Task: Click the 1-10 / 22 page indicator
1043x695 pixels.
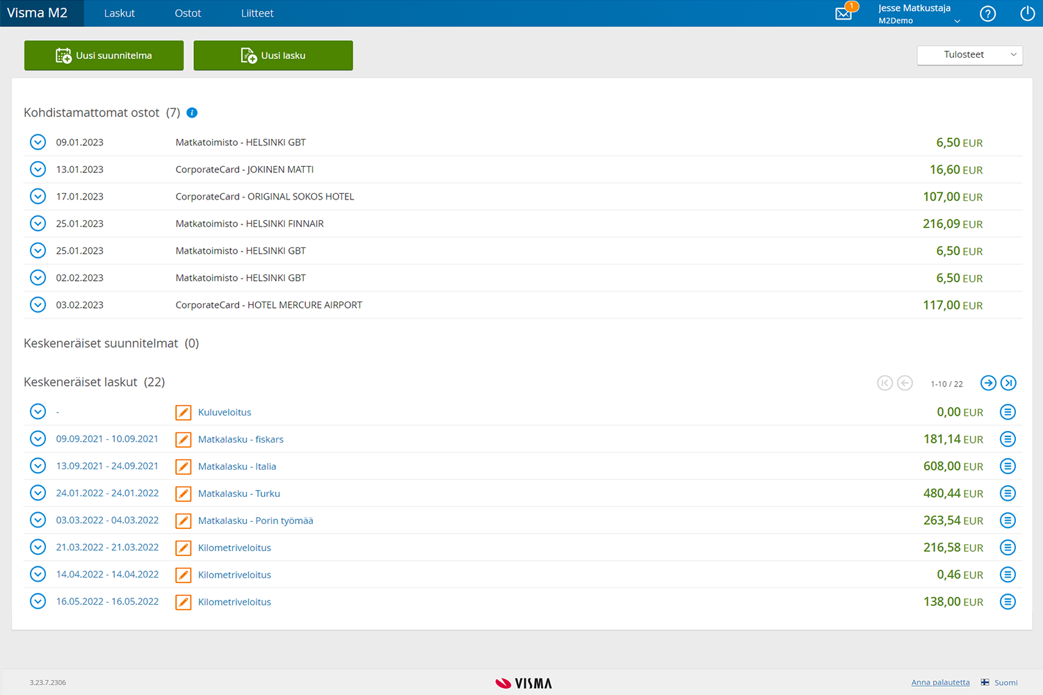Action: point(946,384)
